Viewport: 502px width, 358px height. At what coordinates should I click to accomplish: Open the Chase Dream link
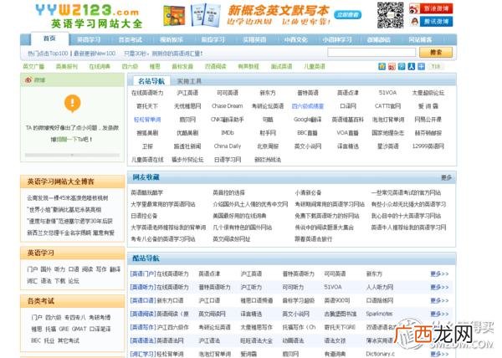(228, 106)
